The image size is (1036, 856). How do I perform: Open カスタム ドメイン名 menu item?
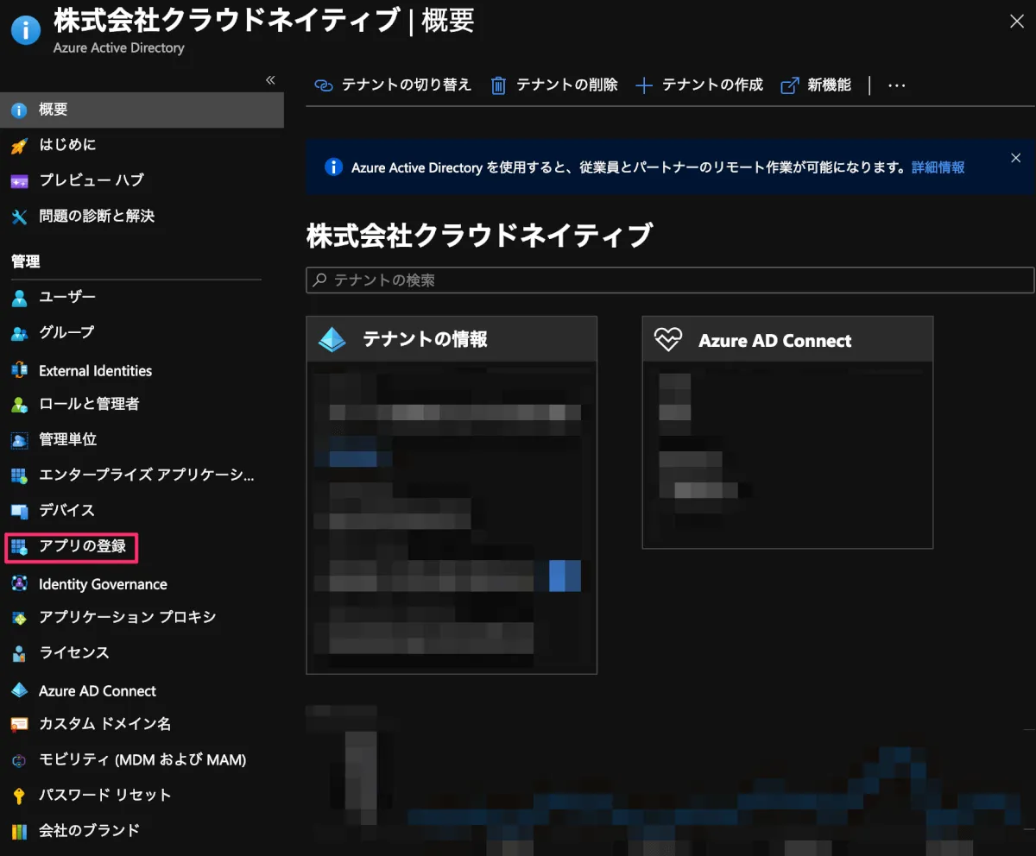pyautogui.click(x=105, y=724)
